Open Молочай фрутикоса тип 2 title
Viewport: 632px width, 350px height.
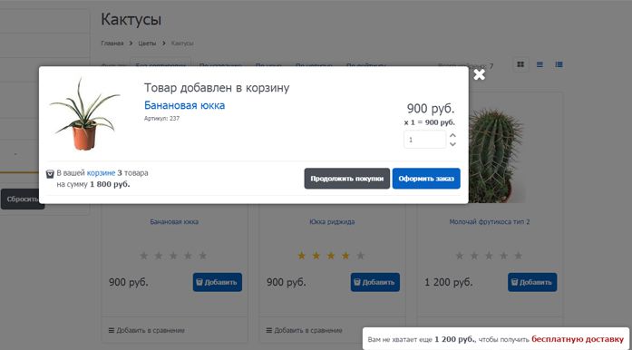[490, 221]
